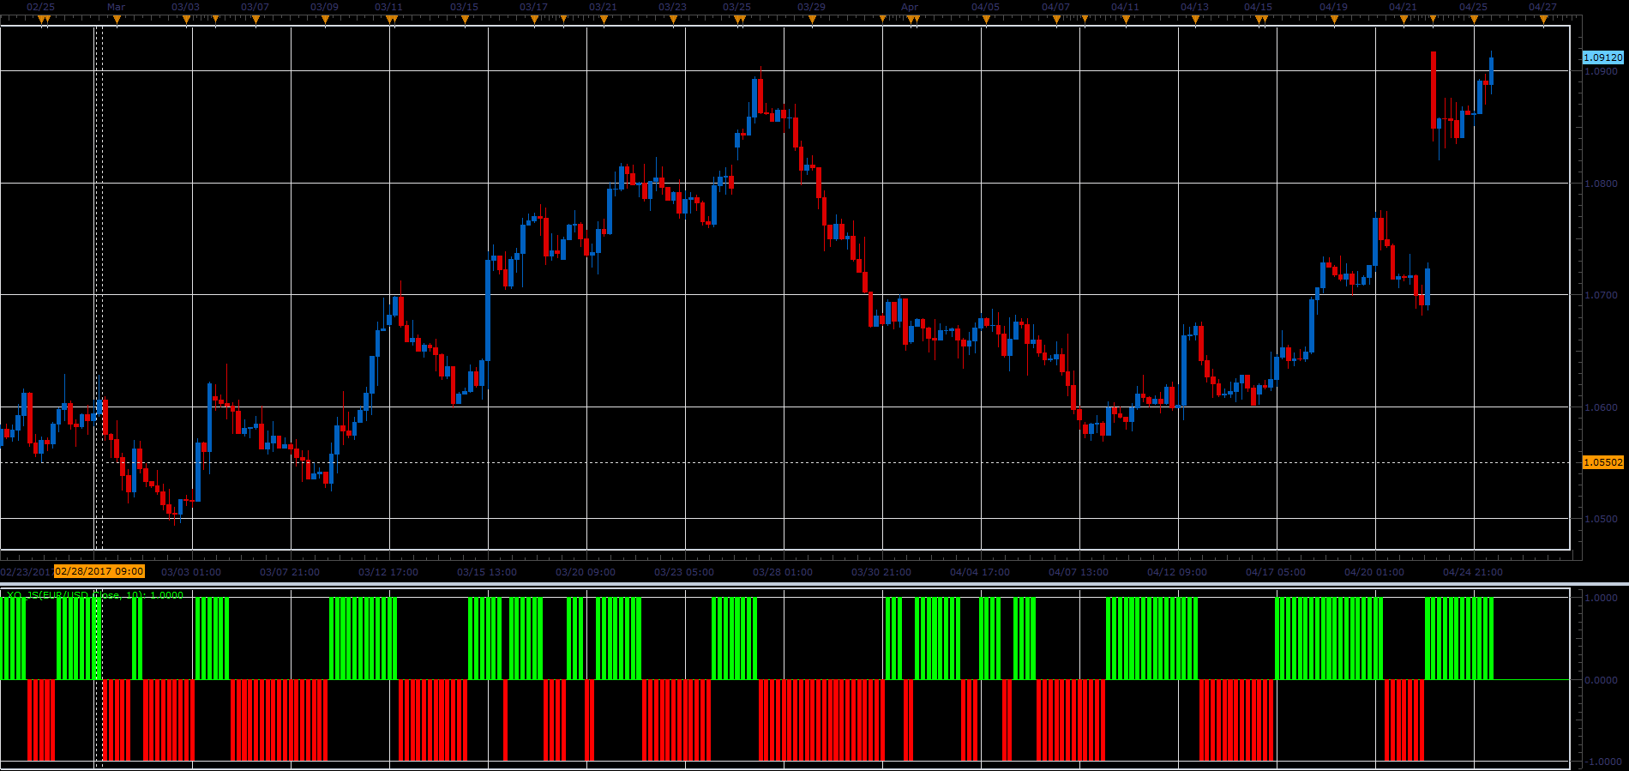Image resolution: width=1629 pixels, height=771 pixels.
Task: Click the 1.0900 price axis label
Action: [x=1601, y=71]
